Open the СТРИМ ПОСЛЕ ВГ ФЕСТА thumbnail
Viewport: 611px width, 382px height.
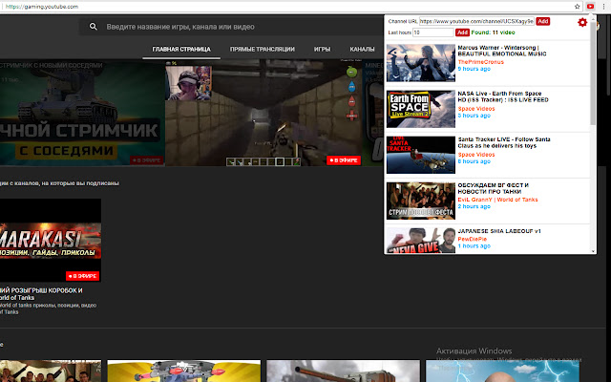pyautogui.click(x=421, y=201)
